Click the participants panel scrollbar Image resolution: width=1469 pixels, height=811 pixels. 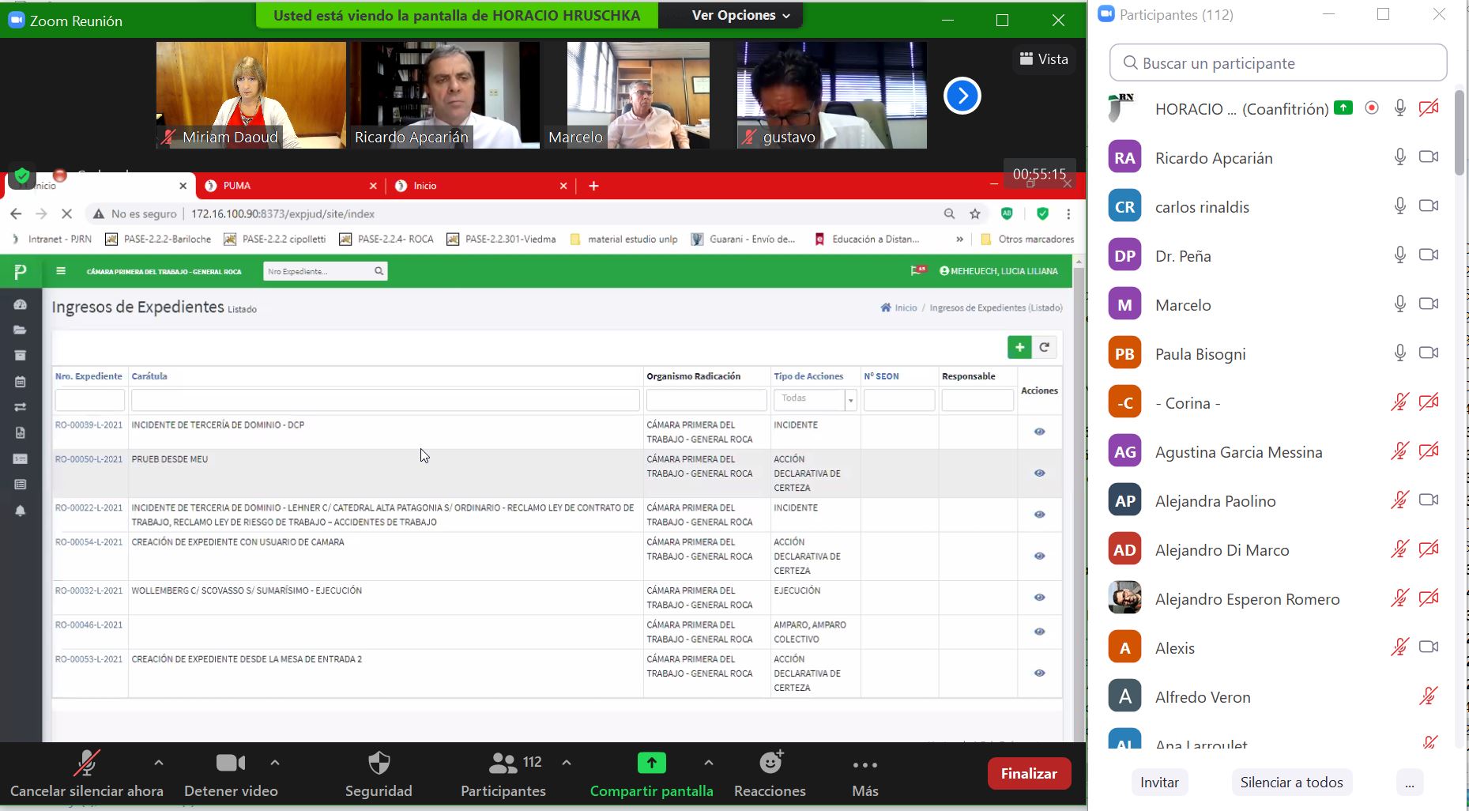click(1460, 133)
